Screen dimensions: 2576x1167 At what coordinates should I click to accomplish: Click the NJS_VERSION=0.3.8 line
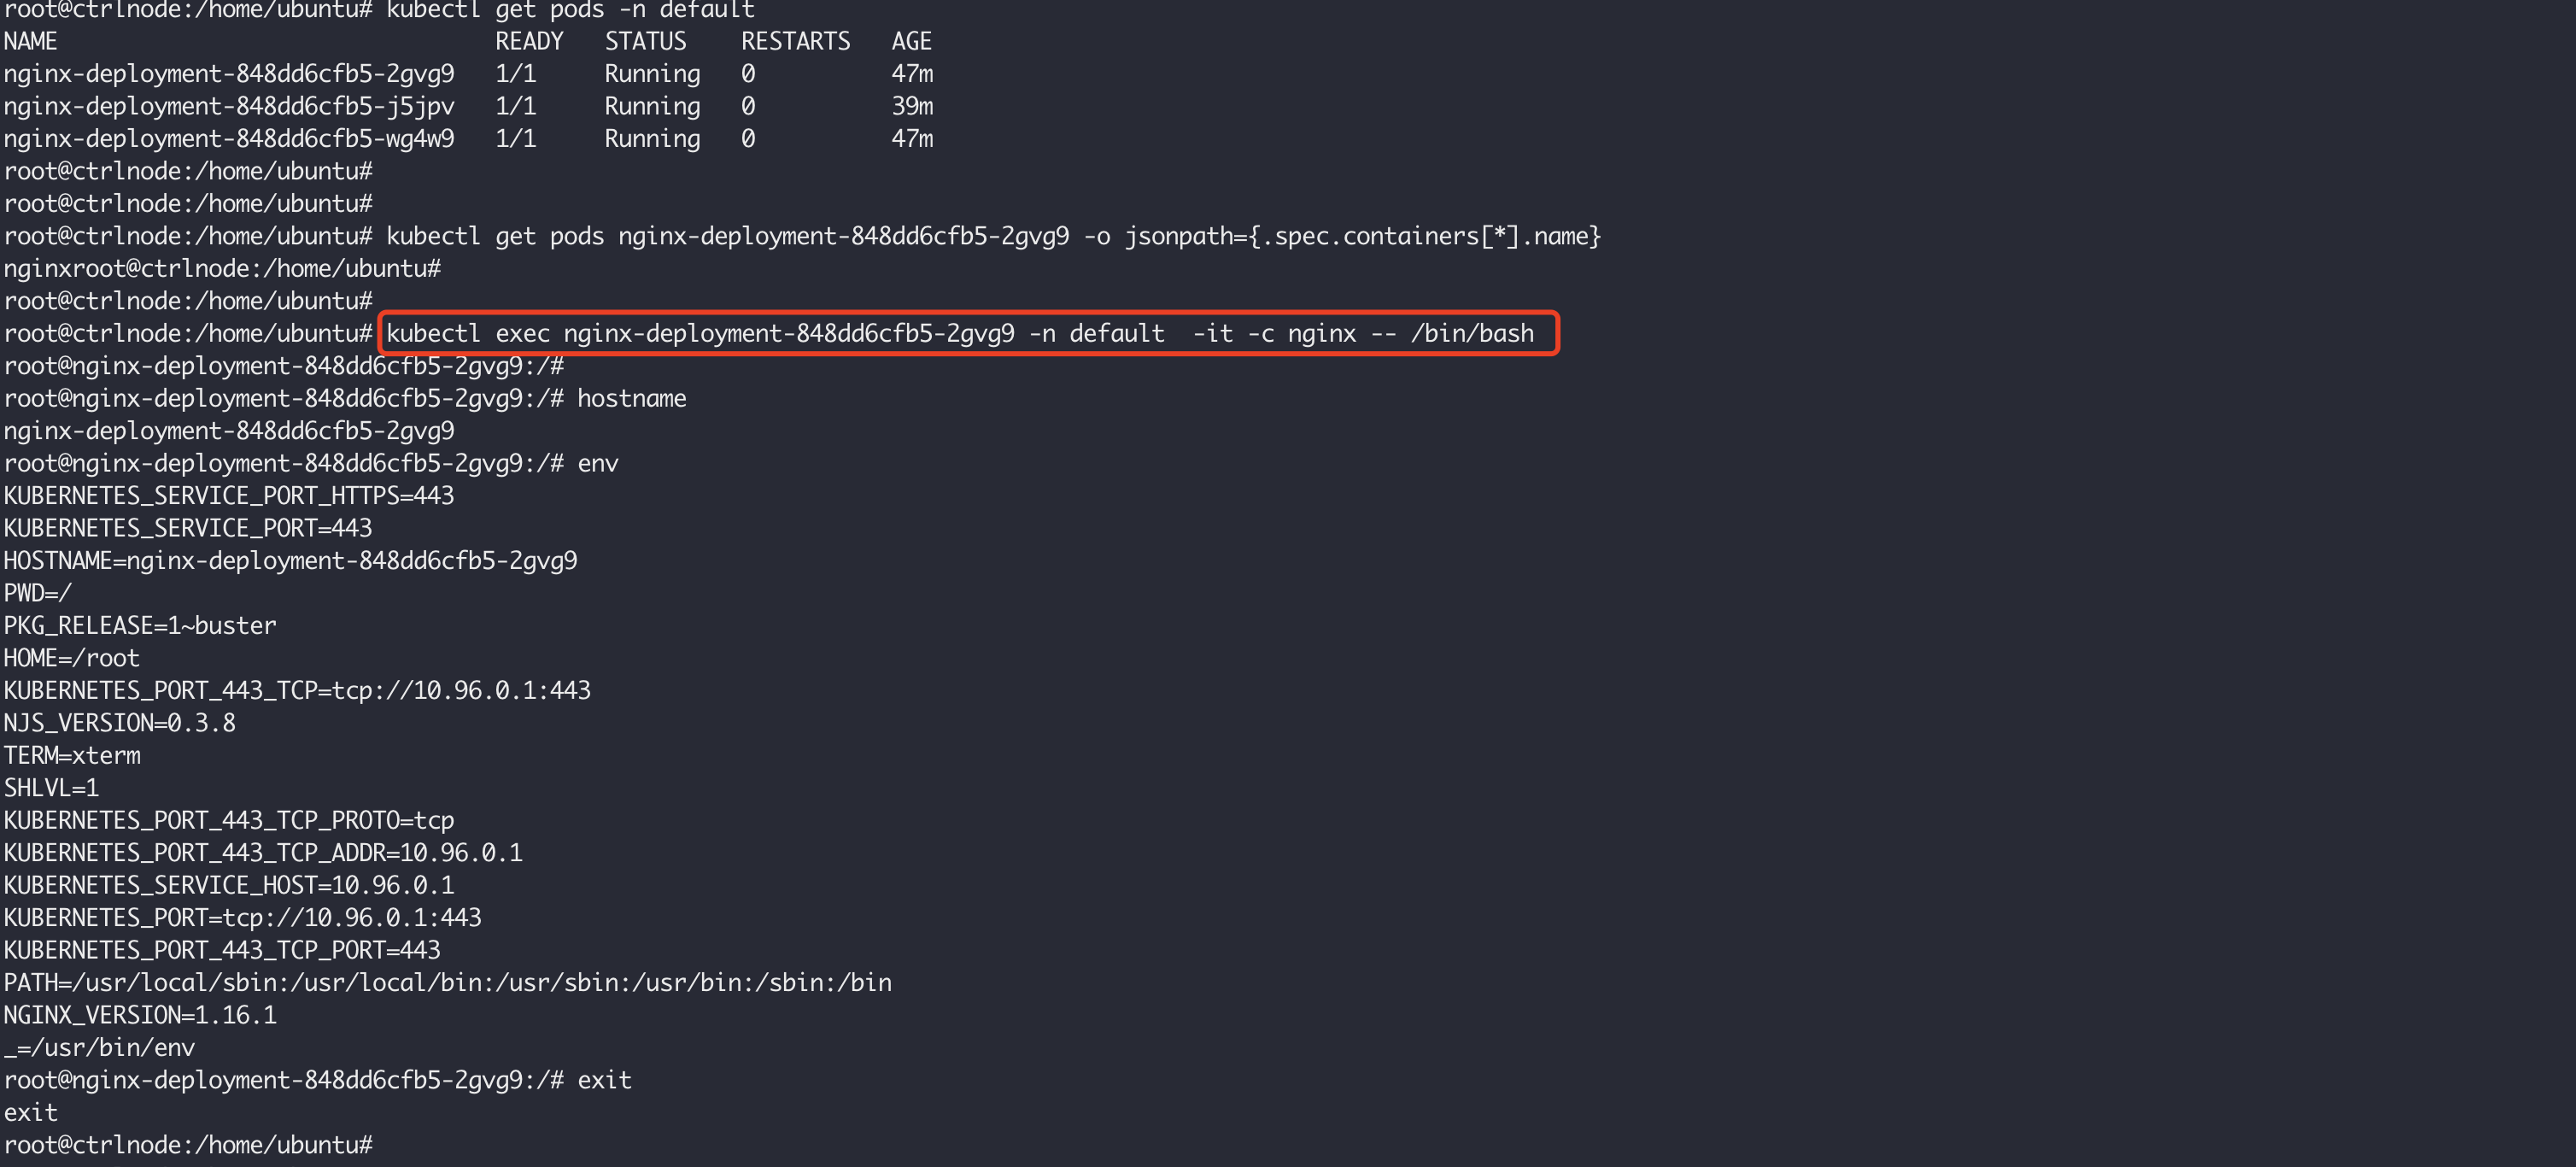(x=120, y=723)
